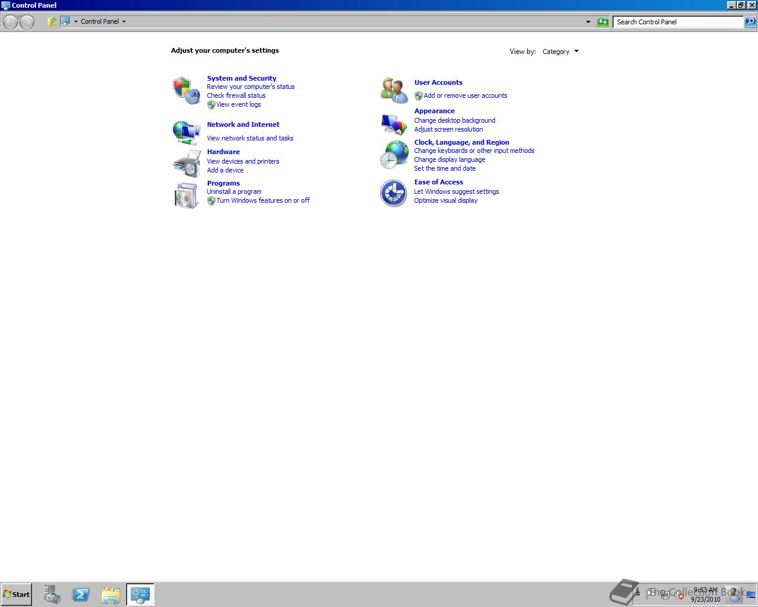Open the Hardware category link
The image size is (758, 607).
[x=223, y=152]
